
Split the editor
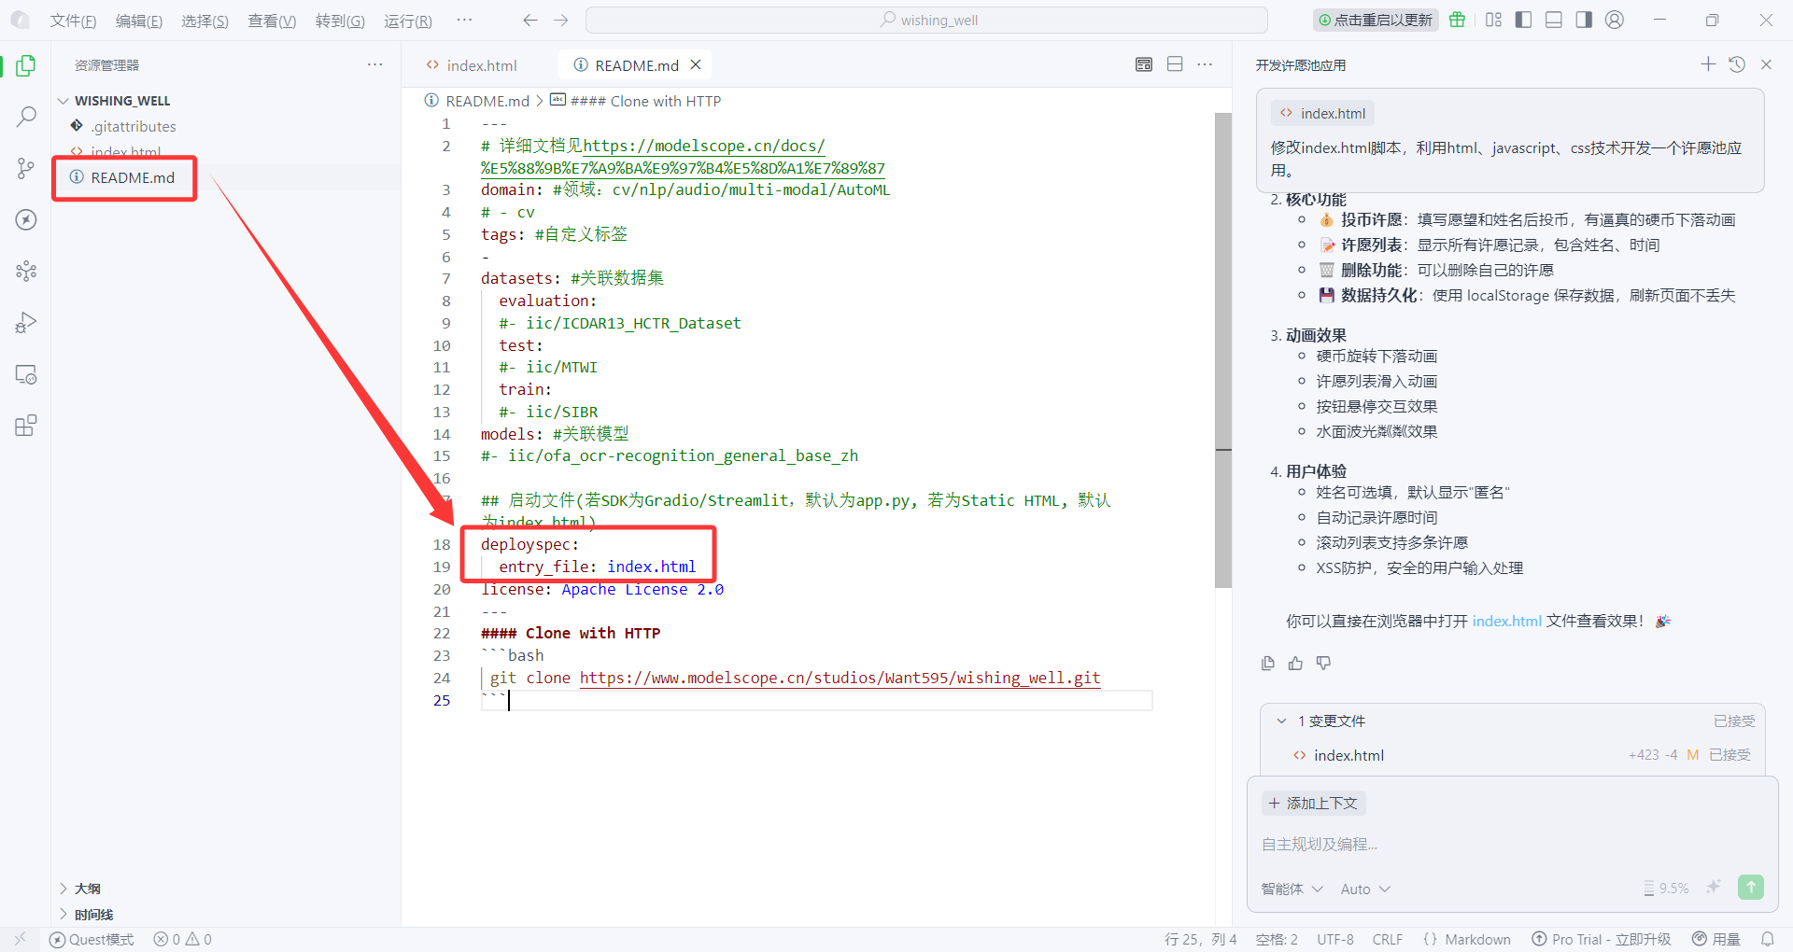click(1175, 64)
